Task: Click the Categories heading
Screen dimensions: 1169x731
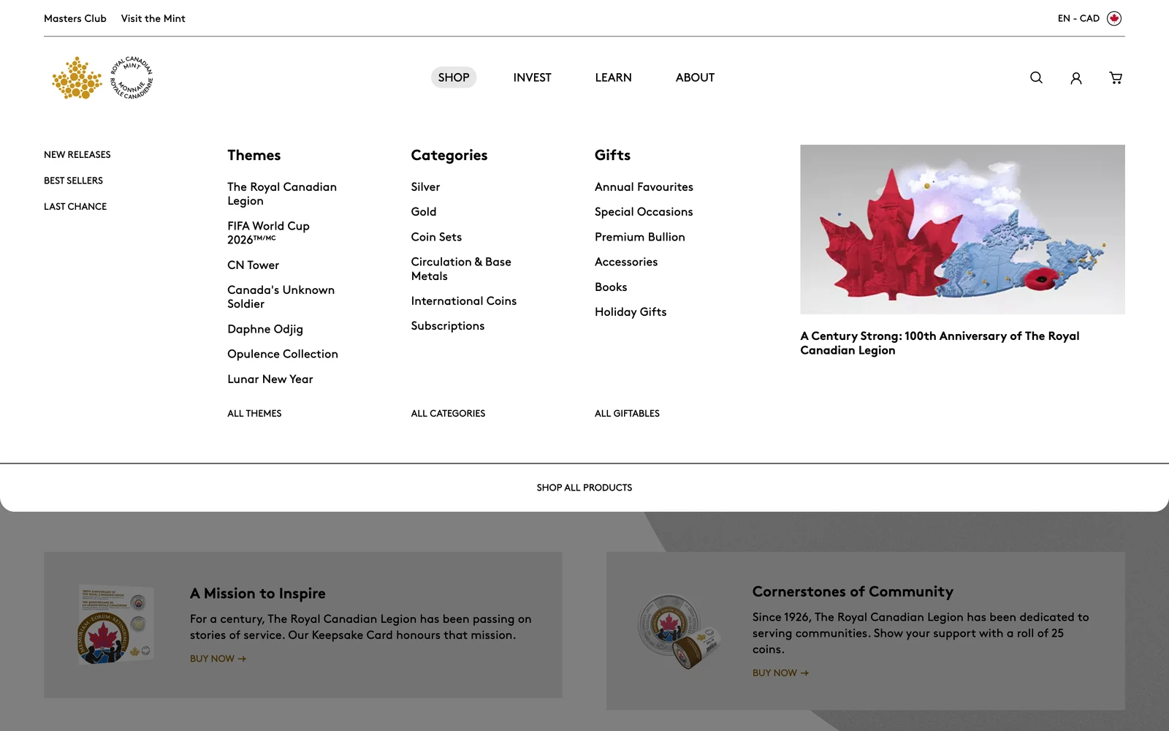Action: (x=449, y=155)
